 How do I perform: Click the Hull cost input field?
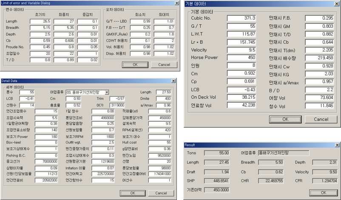pos(161,142)
